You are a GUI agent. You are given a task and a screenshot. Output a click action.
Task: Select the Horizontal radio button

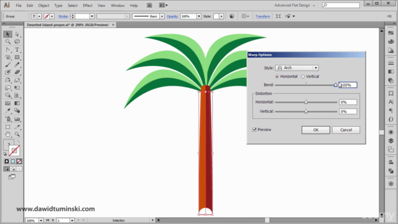(x=277, y=77)
